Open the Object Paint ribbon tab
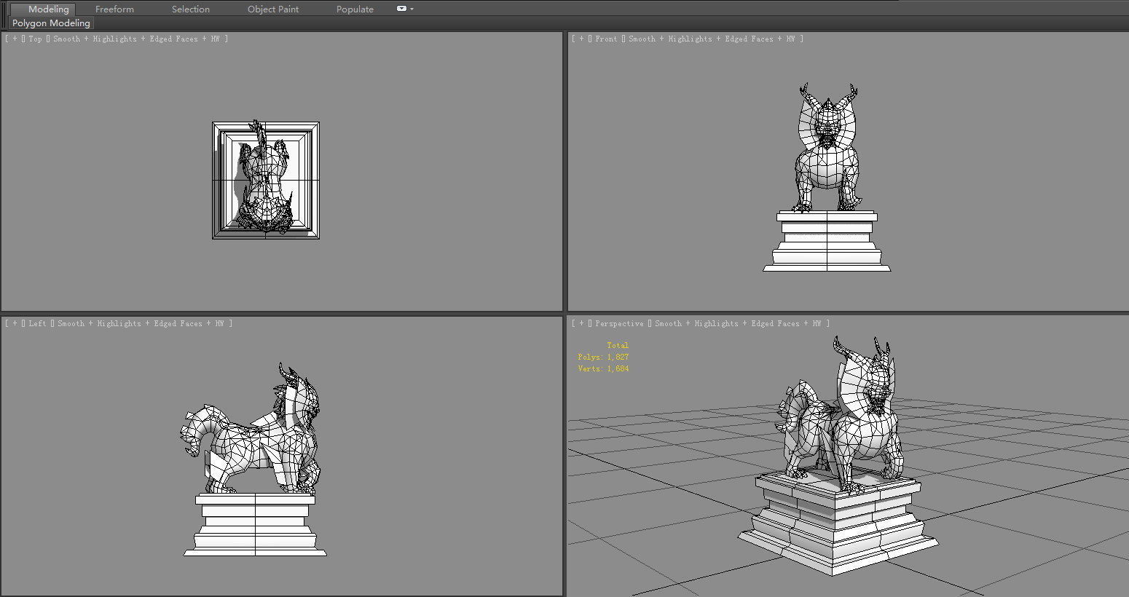The width and height of the screenshot is (1129, 597). (273, 9)
